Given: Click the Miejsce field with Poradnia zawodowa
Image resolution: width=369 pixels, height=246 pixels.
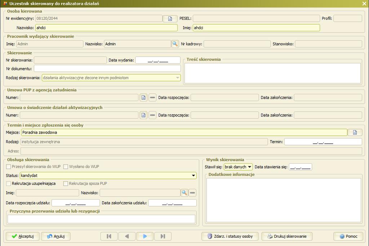Looking at the screenshot, I should 184,133.
